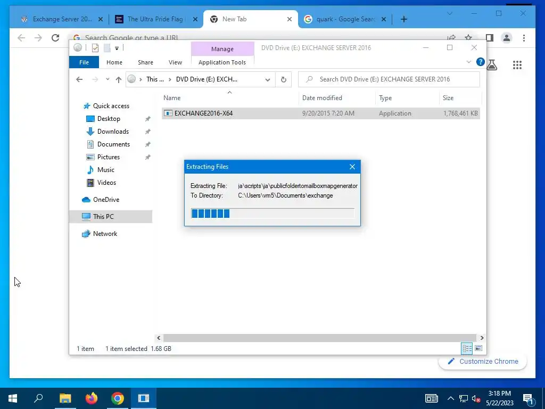Click quick access Properties toolbar icon

tap(95, 48)
